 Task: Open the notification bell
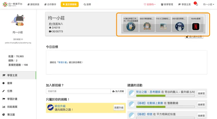[x=197, y=4]
